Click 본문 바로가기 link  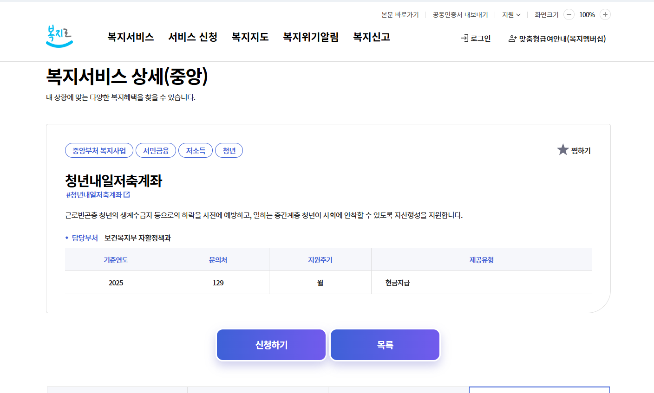pyautogui.click(x=400, y=15)
